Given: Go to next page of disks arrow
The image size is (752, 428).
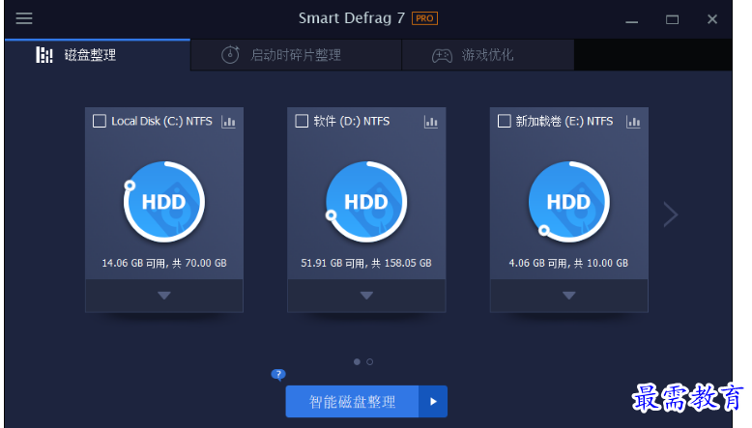Looking at the screenshot, I should pyautogui.click(x=671, y=214).
